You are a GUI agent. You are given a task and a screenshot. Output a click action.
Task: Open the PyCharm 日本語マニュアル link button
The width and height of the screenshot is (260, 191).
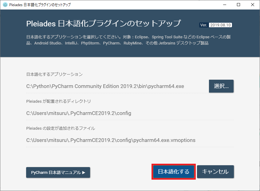(x=58, y=173)
